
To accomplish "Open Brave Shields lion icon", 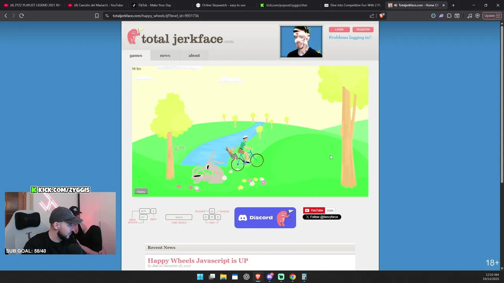I will (x=382, y=16).
